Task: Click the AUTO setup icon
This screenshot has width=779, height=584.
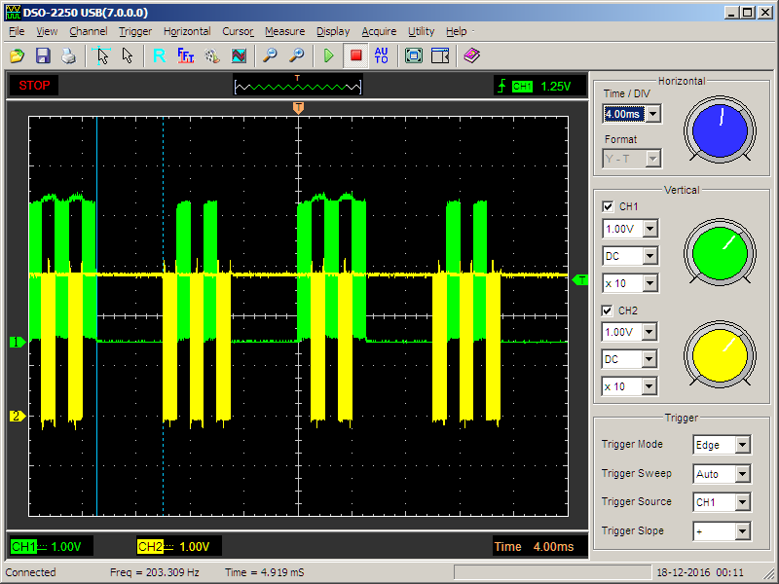Action: click(381, 55)
